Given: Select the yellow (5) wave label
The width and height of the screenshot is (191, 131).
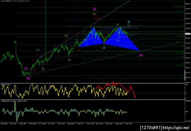Looking at the screenshot, I should (94, 14).
